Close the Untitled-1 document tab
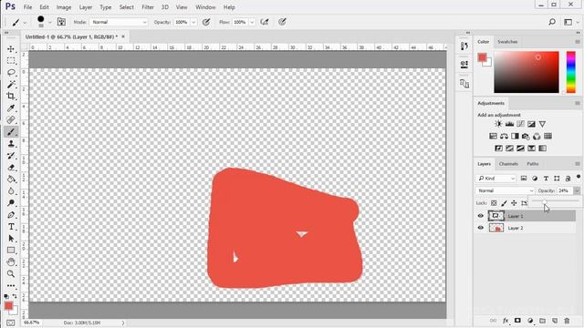This screenshot has height=328, width=584. pos(123,36)
